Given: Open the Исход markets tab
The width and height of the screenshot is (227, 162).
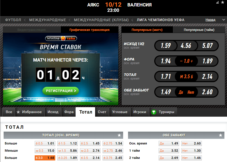Looking at the screenshot, I should pyautogui.click(x=53, y=112).
